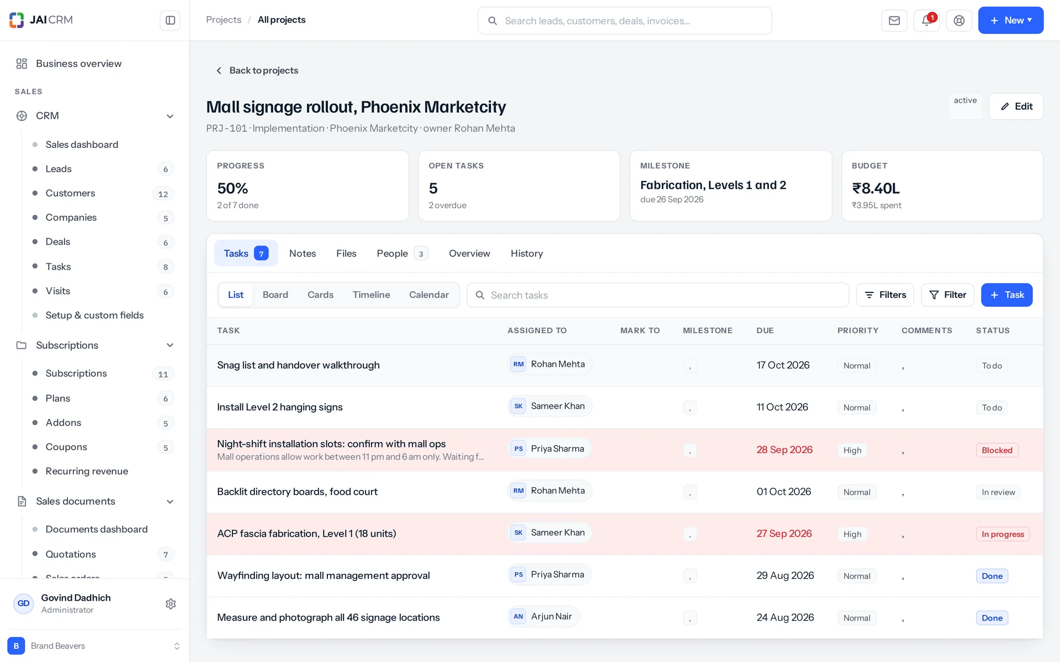Focus the Search tasks field

click(x=658, y=295)
